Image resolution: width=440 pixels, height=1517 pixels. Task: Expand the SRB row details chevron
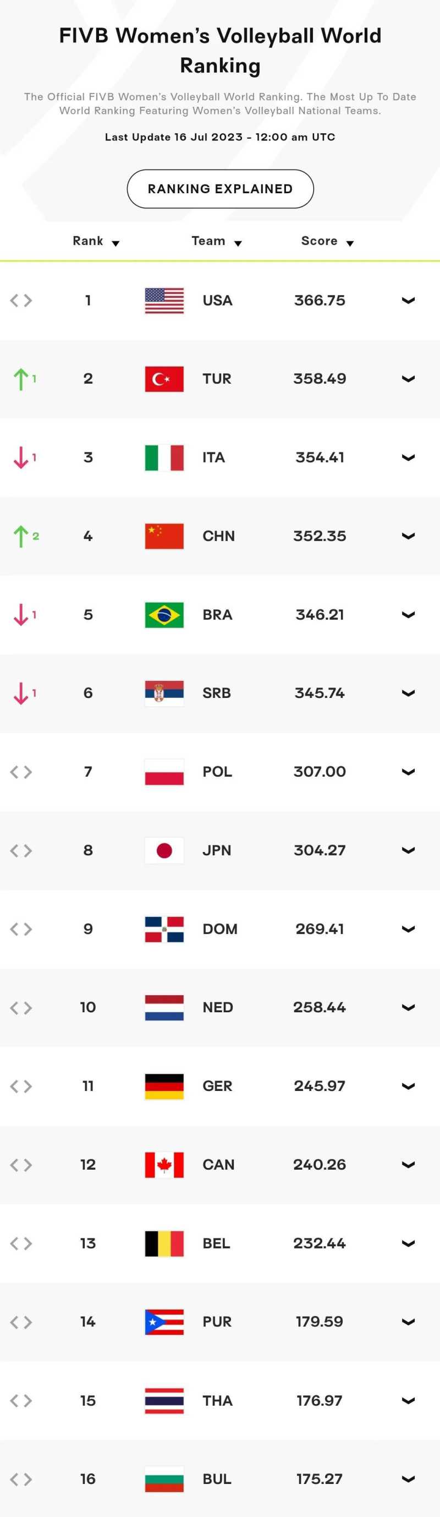coord(408,693)
